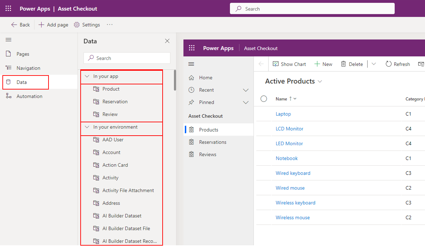This screenshot has width=425, height=247.
Task: Open the Active Products view selector
Action: tap(294, 81)
